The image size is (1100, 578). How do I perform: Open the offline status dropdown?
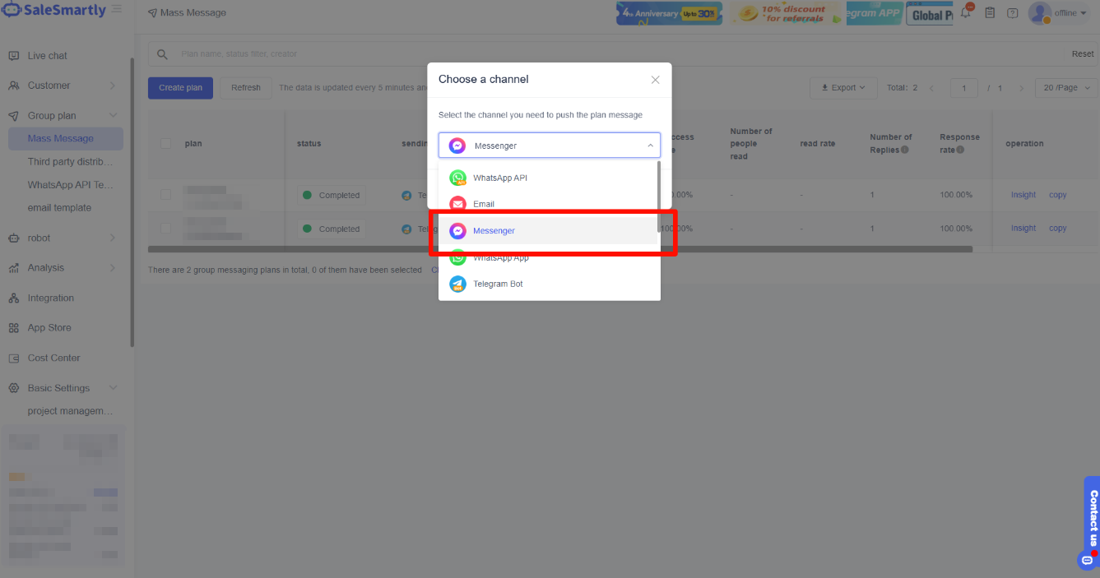[x=1070, y=13]
